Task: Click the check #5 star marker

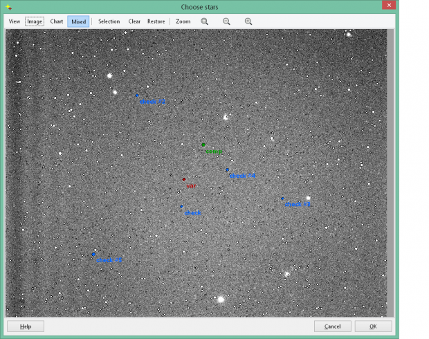Action: coord(93,255)
